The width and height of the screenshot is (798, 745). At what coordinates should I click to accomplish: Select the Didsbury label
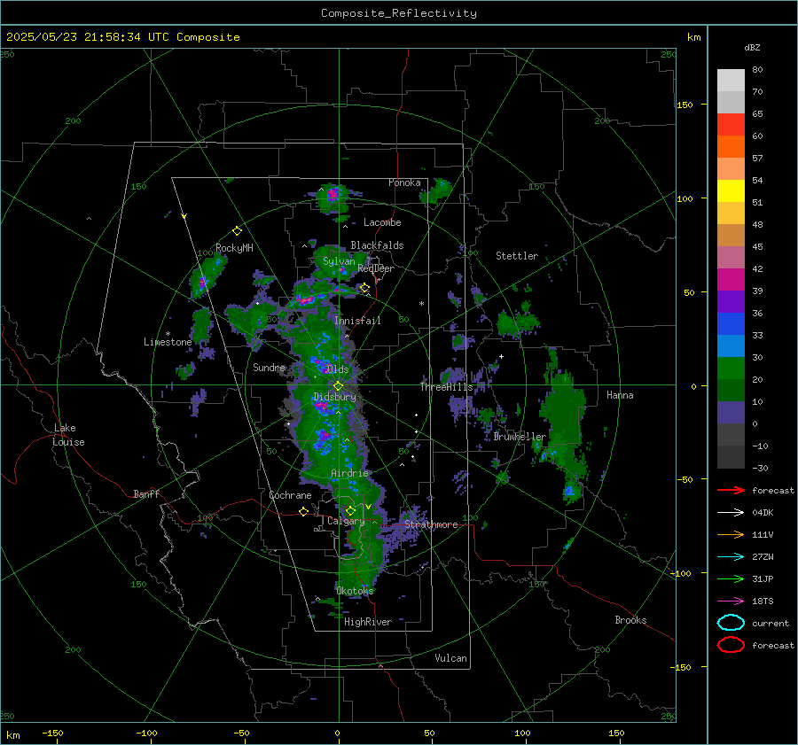pyautogui.click(x=335, y=397)
